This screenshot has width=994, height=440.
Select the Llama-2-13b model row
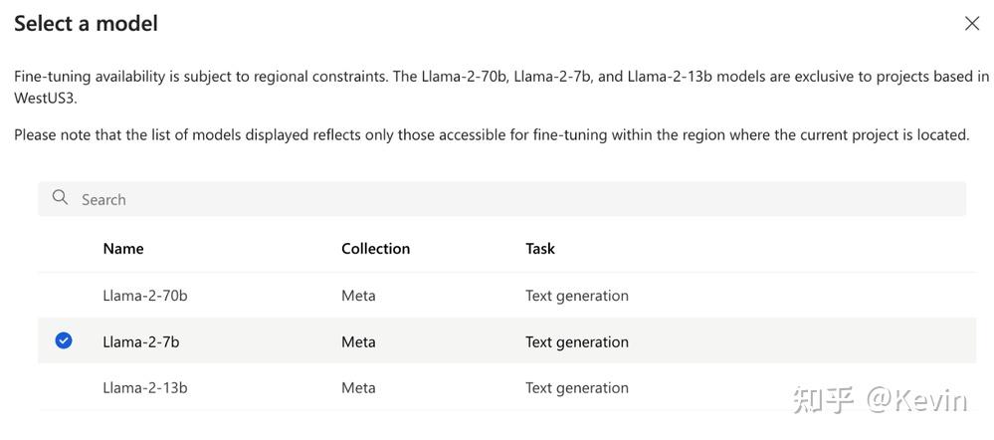click(497, 388)
